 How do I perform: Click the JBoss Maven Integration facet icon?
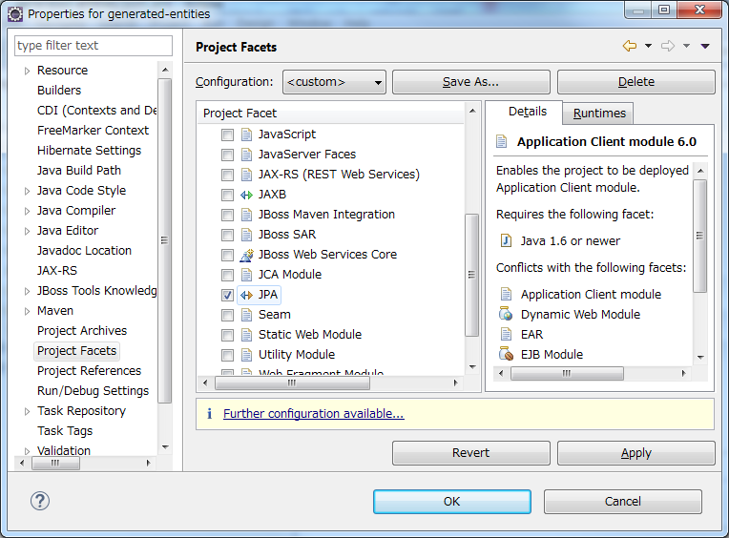[246, 215]
